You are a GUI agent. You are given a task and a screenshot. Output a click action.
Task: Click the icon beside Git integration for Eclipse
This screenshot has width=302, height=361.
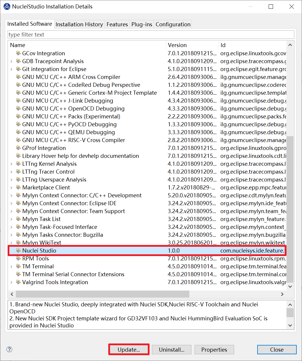(18, 69)
